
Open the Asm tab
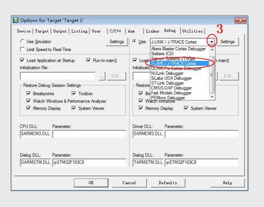pyautogui.click(x=131, y=31)
